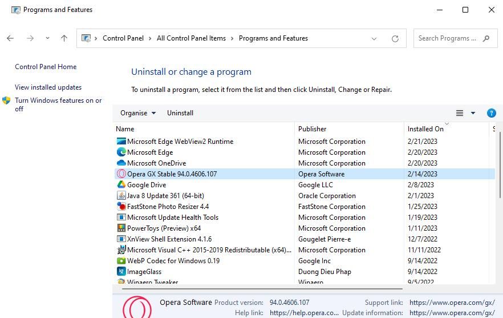Select Java 8 Update 361 (64-bit) text
Image resolution: width=503 pixels, height=318 pixels.
click(x=165, y=196)
